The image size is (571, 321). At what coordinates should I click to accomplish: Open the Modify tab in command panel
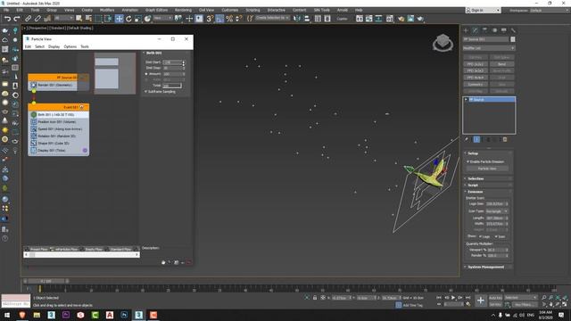click(476, 30)
